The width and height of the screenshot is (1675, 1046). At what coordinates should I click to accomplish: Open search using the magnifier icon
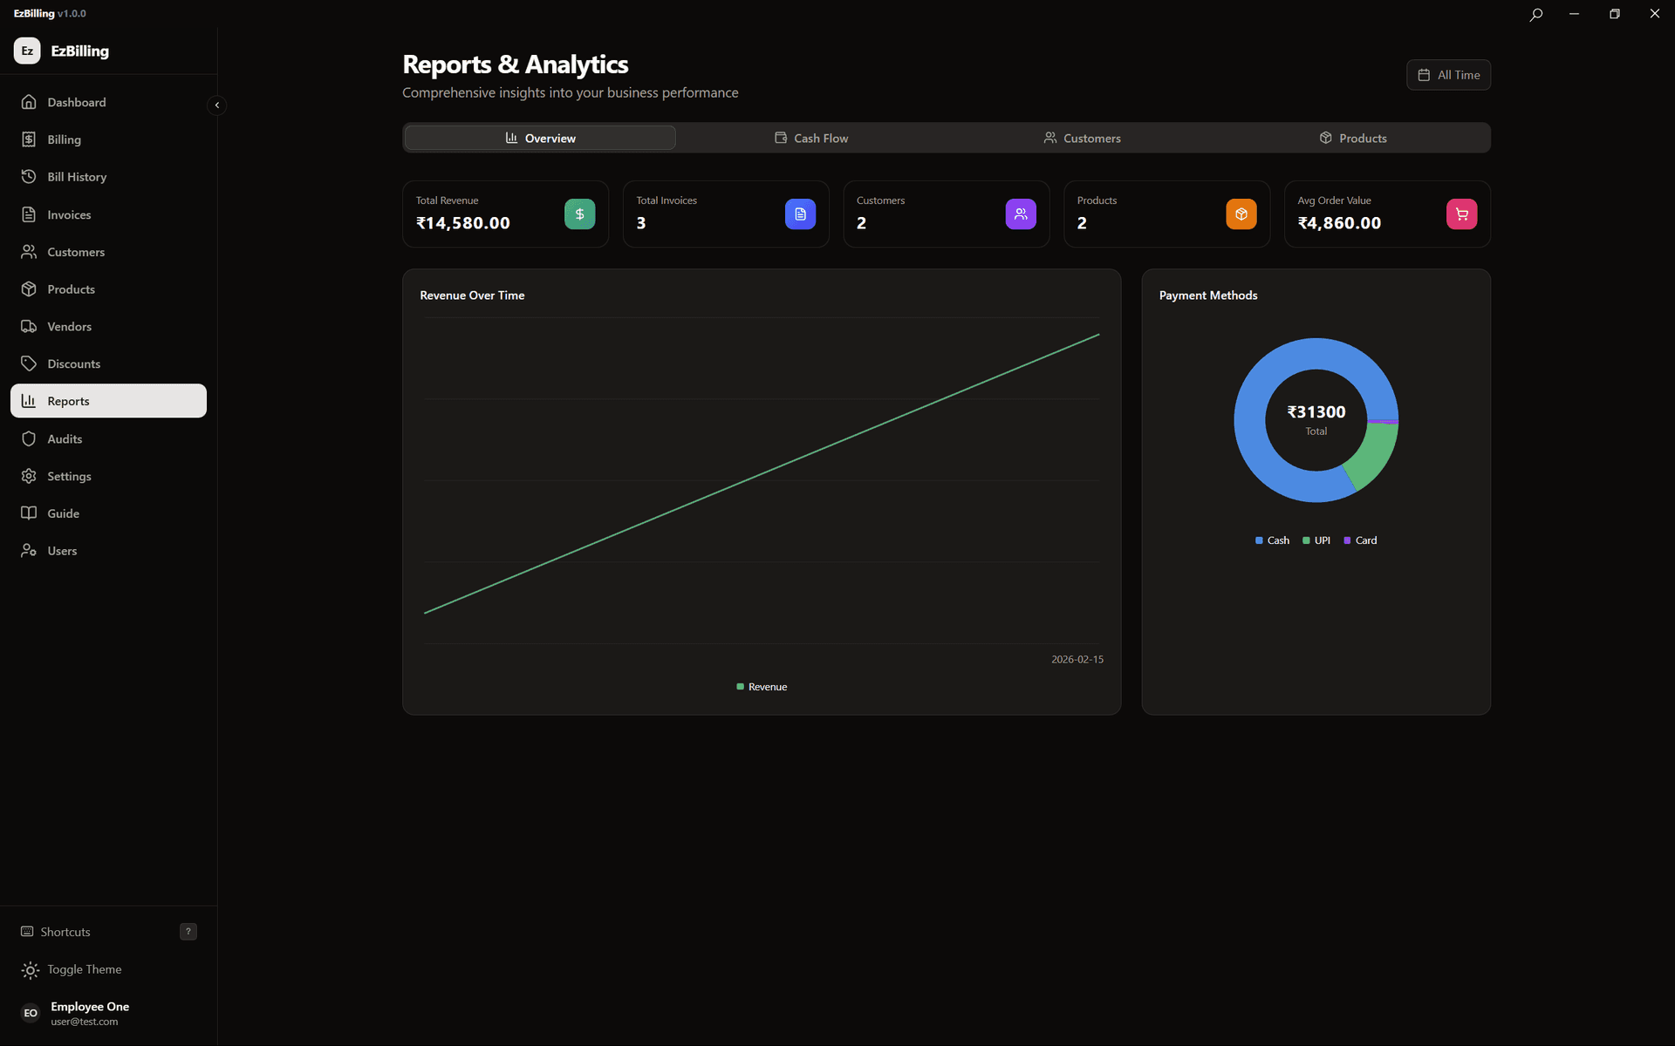coord(1535,14)
